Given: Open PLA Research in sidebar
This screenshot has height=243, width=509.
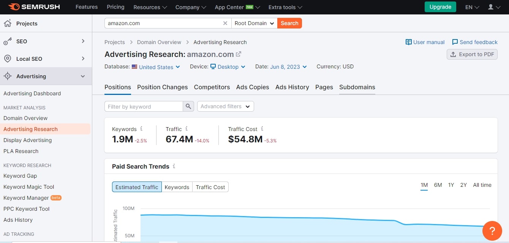Looking at the screenshot, I should (21, 151).
